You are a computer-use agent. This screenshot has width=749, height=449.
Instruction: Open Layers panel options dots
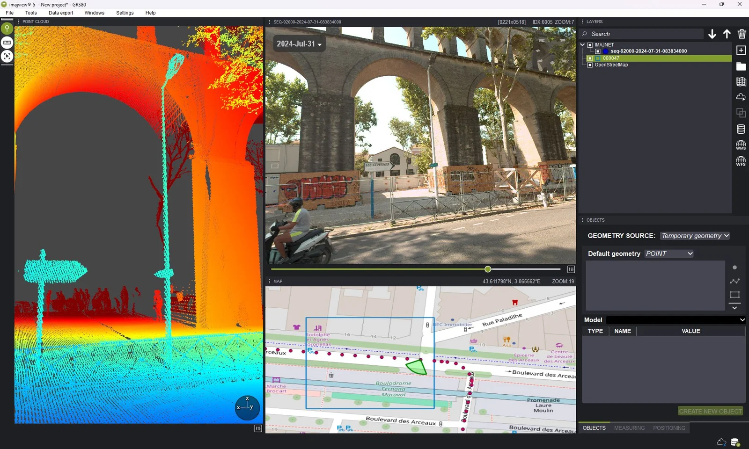click(x=582, y=22)
